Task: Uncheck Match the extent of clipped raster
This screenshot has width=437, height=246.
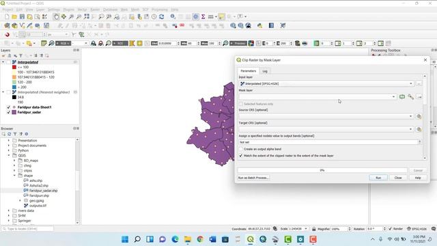Action: coord(241,156)
